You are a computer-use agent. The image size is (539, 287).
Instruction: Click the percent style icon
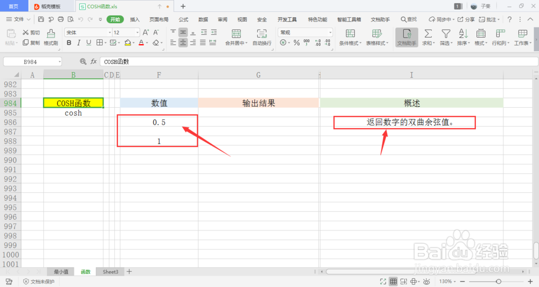coord(296,43)
